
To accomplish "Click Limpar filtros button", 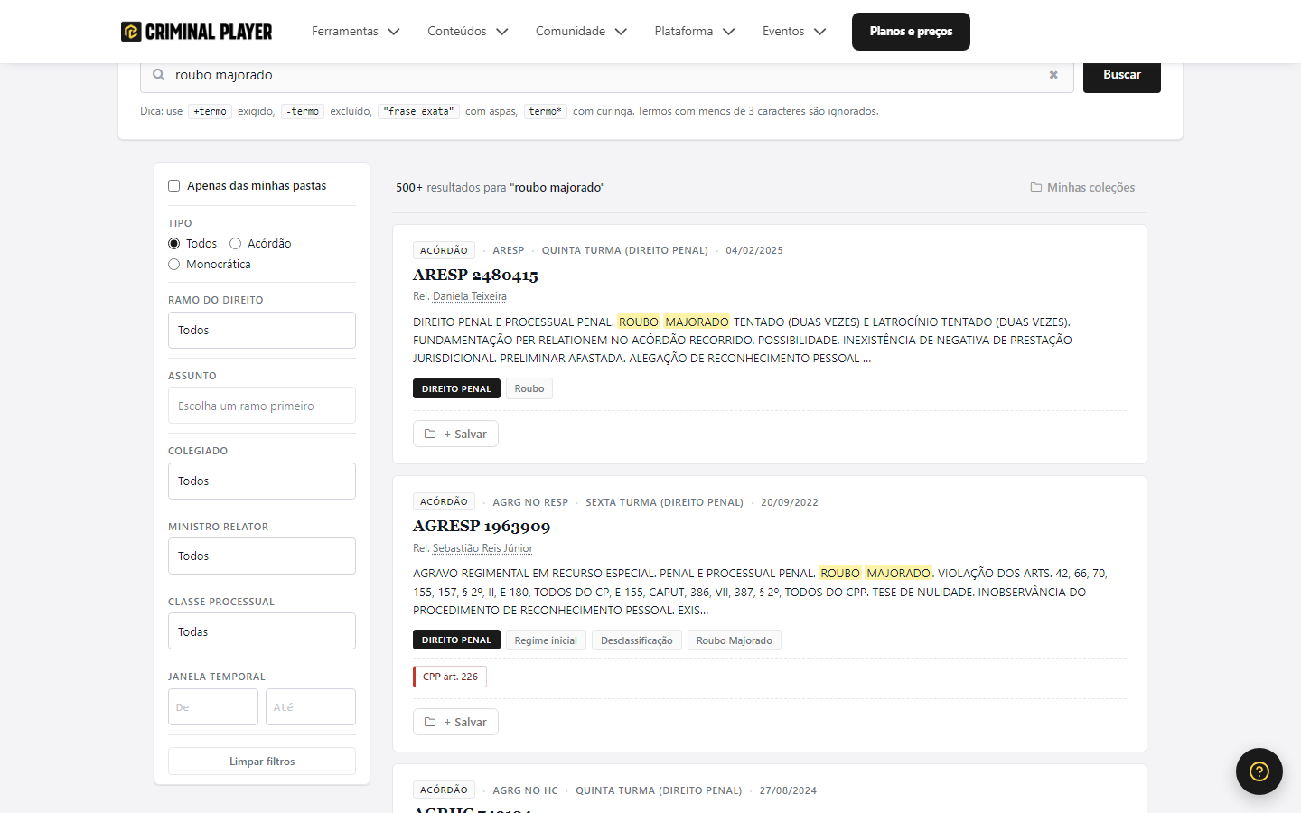I will [x=262, y=762].
